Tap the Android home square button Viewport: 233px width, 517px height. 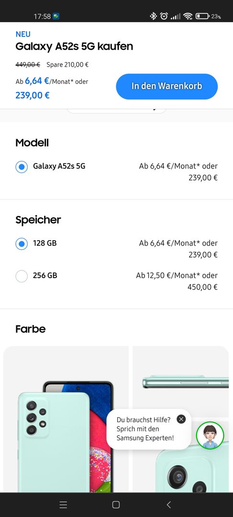click(x=116, y=505)
